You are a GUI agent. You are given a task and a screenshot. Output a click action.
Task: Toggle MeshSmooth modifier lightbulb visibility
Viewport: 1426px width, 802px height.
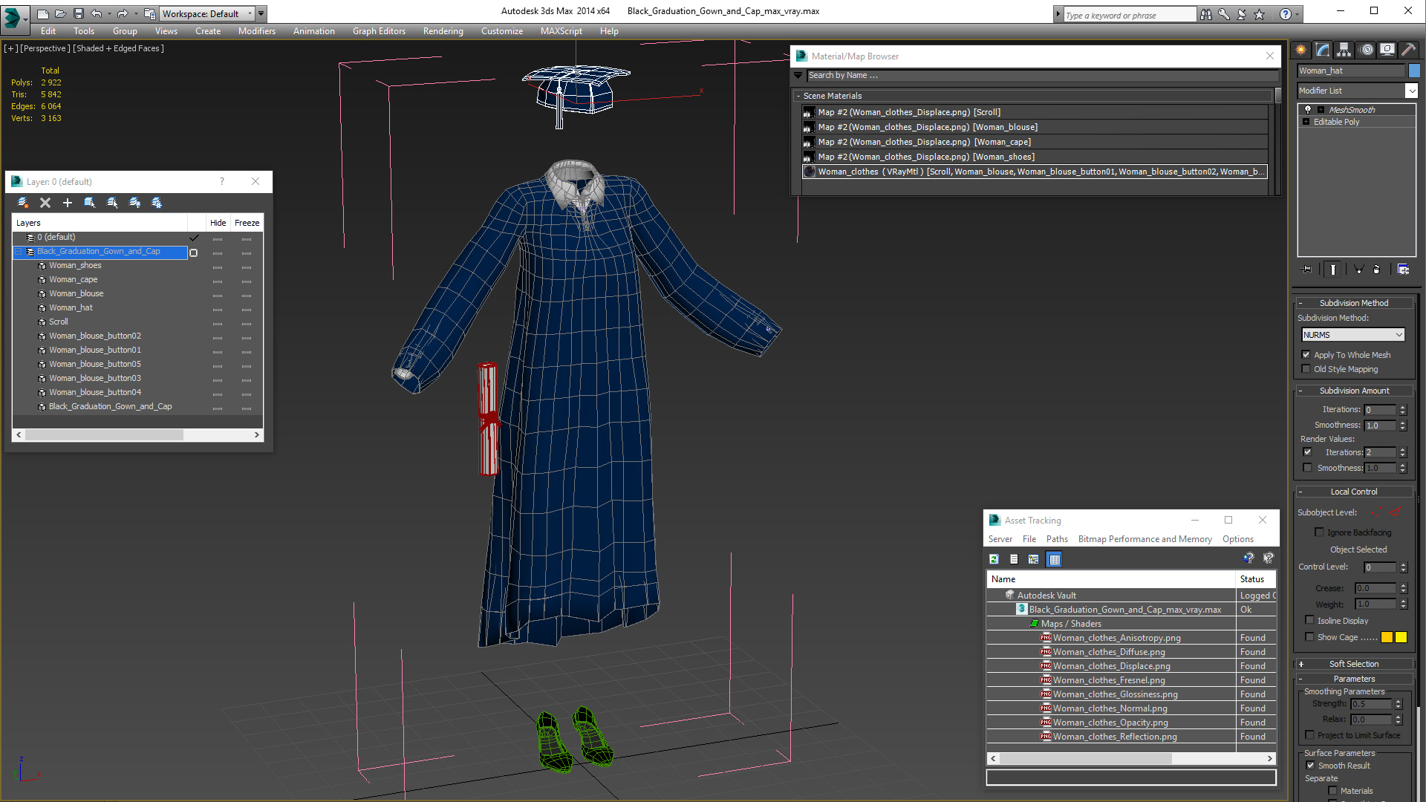(1308, 110)
